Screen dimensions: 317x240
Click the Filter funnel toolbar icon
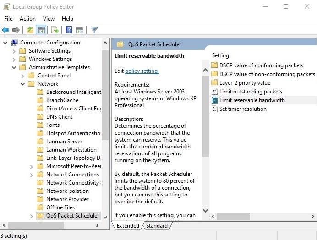click(94, 30)
